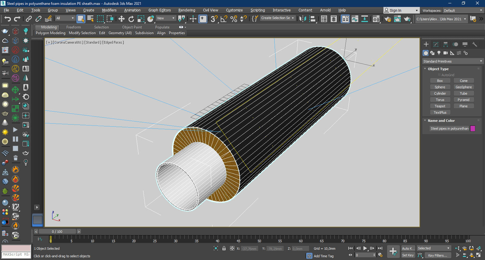
Task: Open the Create Selection Set dropdown
Action: pyautogui.click(x=277, y=18)
